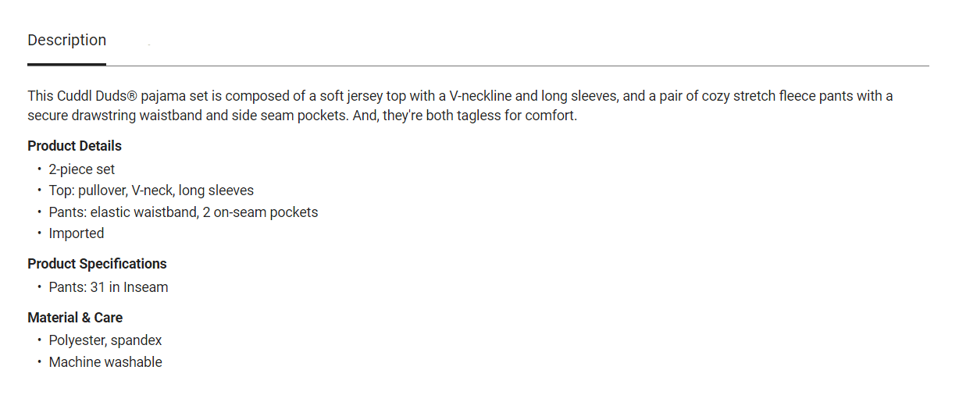Click the ® symbol after Cuddl Duds
The image size is (959, 395).
(133, 96)
